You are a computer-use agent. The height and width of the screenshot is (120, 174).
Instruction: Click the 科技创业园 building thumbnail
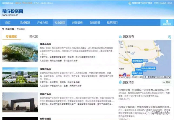point(20,77)
